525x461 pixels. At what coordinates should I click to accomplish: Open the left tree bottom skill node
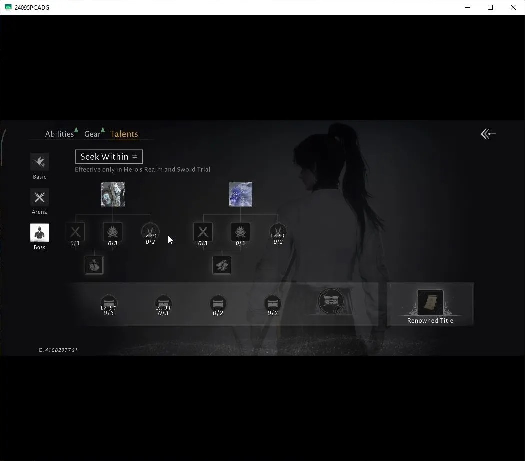94,265
